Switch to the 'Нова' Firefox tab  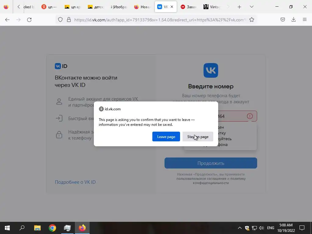click(142, 7)
